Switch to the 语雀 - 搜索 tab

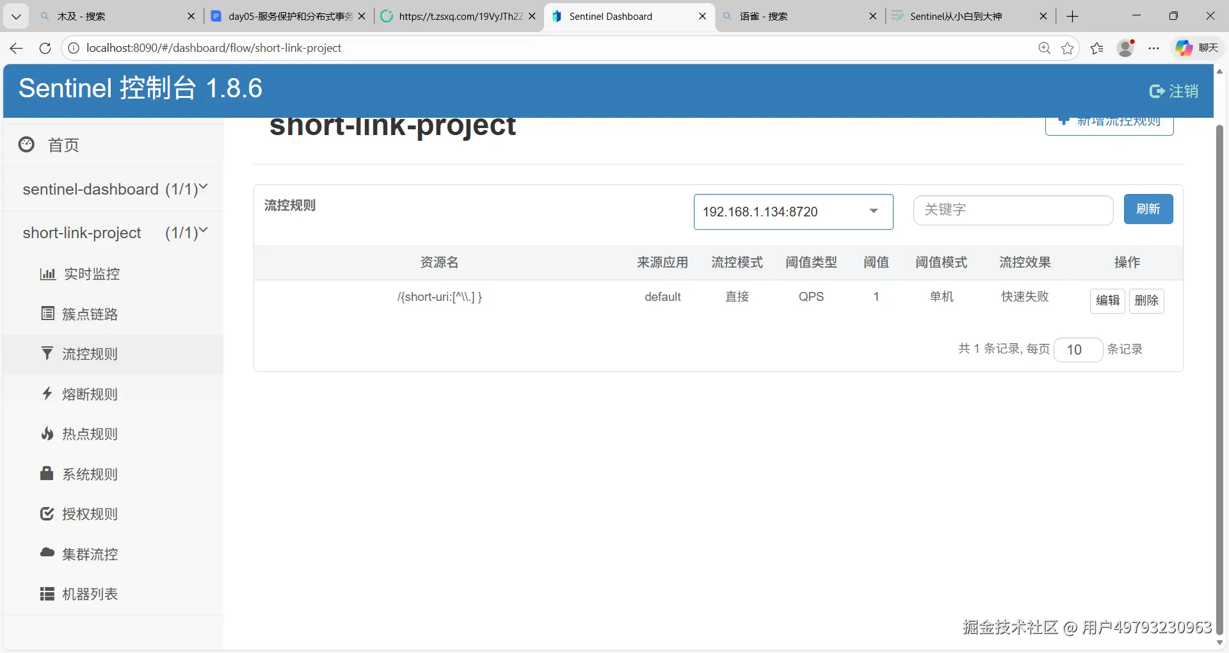point(800,16)
